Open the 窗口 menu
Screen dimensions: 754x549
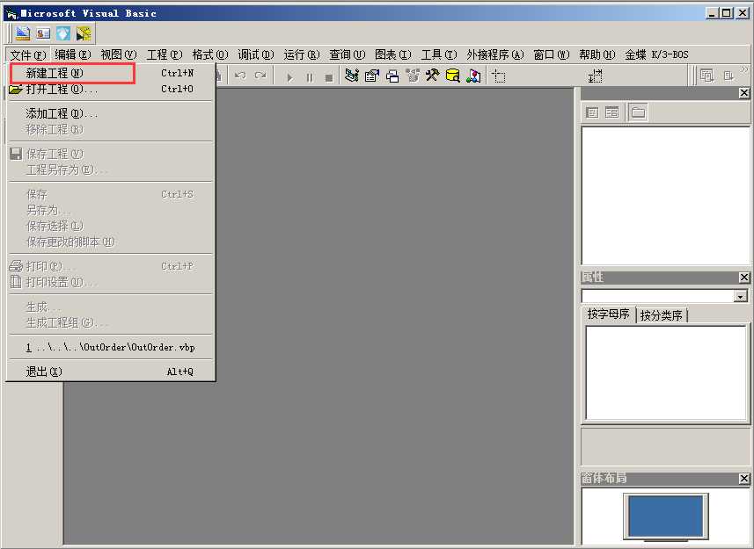pos(552,54)
